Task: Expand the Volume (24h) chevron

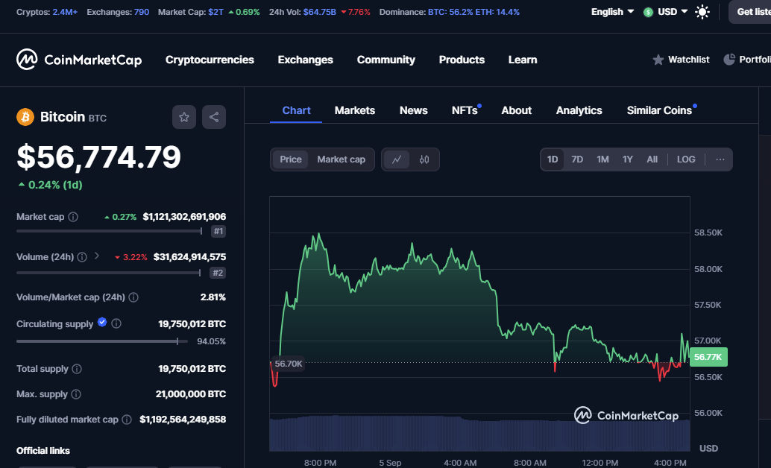Action: click(x=97, y=256)
